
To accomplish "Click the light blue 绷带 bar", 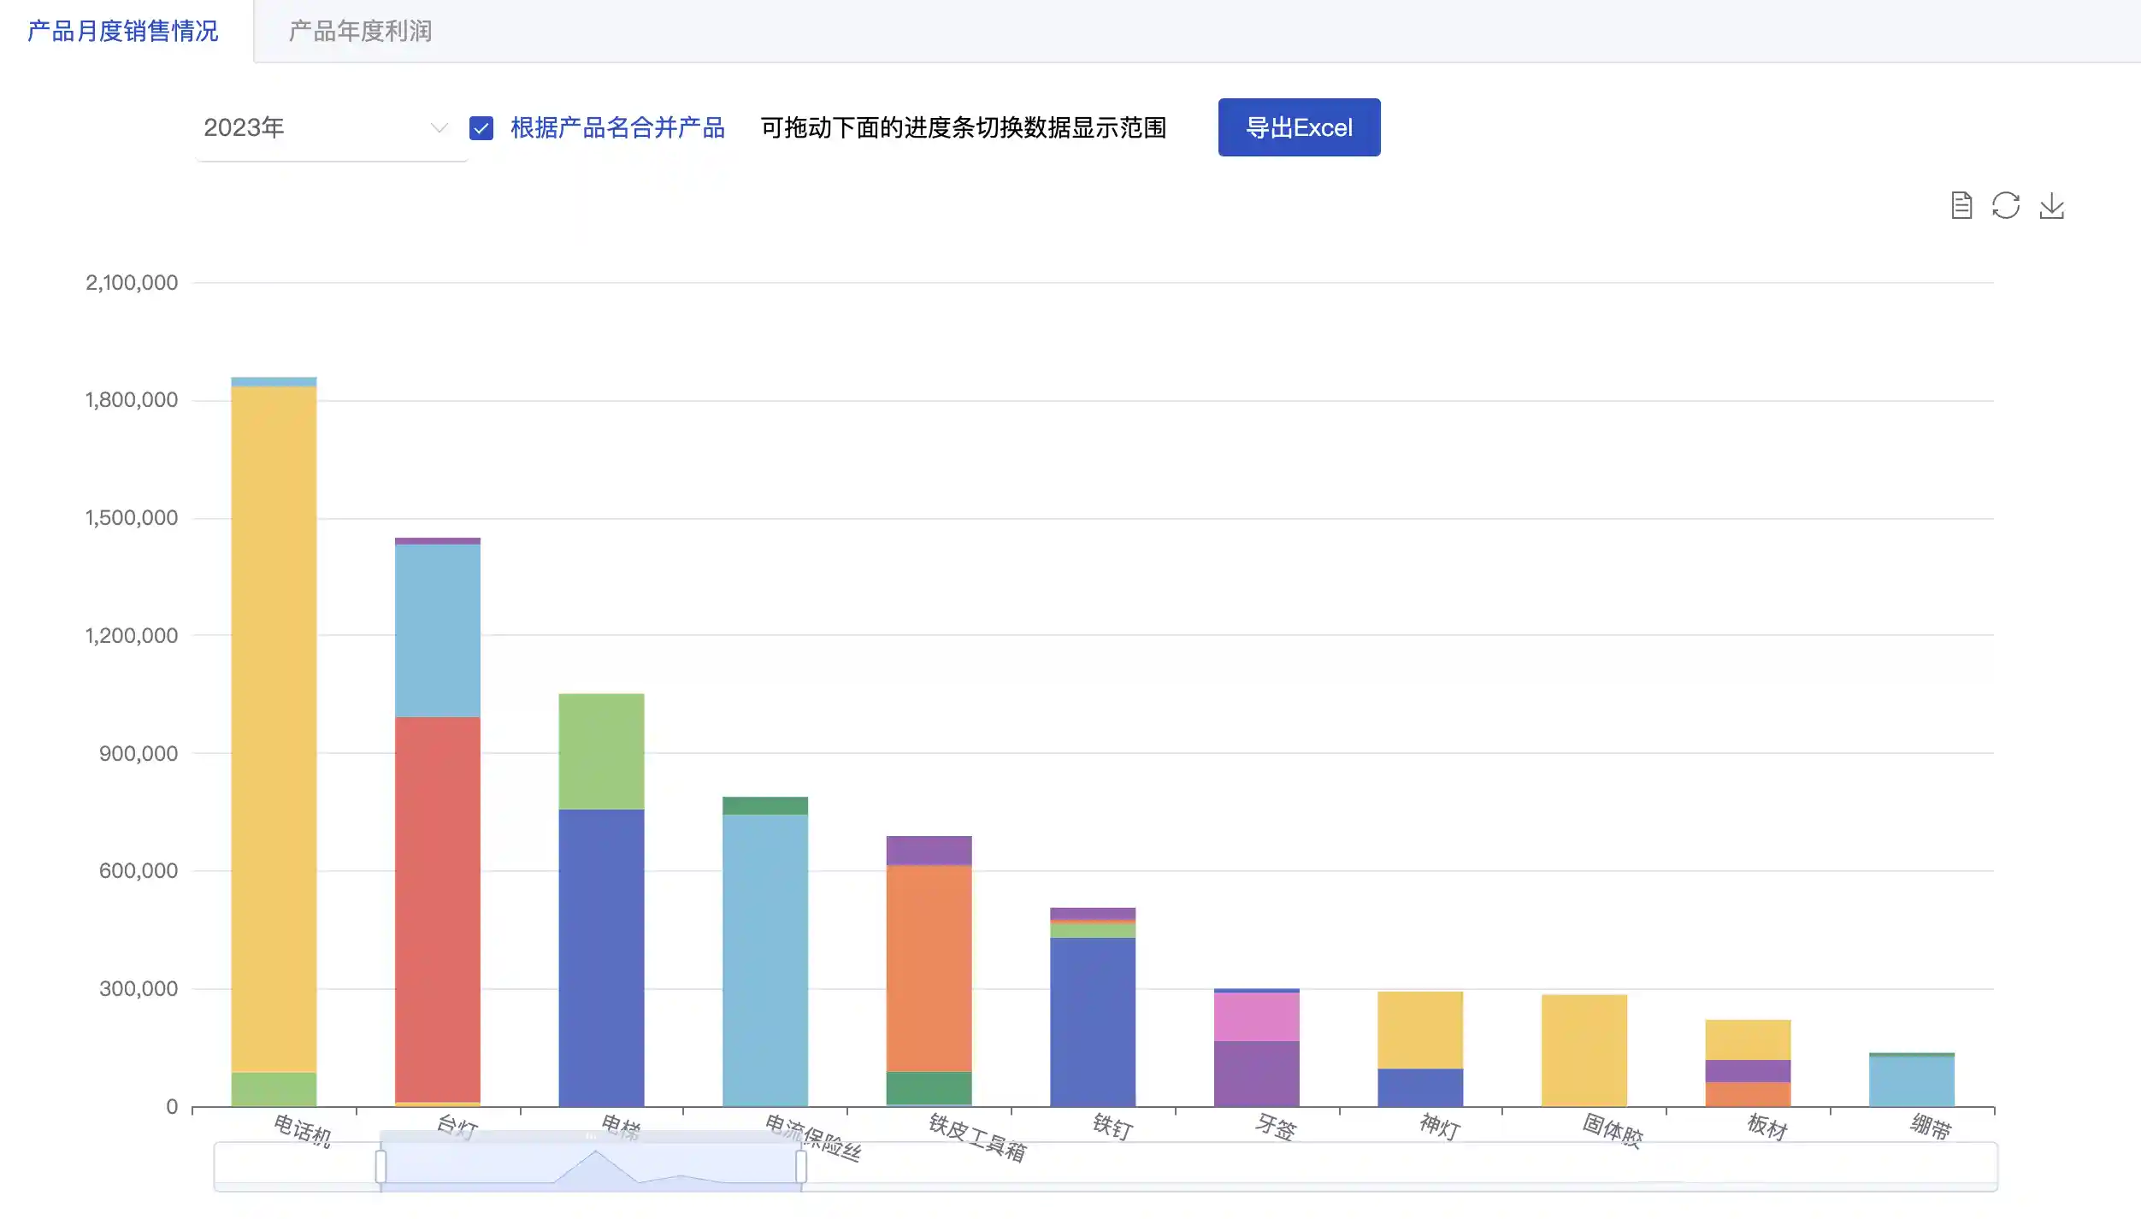I will pos(1912,1081).
